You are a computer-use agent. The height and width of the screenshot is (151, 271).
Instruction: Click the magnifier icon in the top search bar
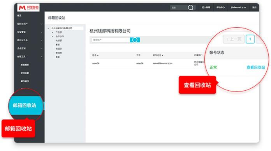pos(191,7)
